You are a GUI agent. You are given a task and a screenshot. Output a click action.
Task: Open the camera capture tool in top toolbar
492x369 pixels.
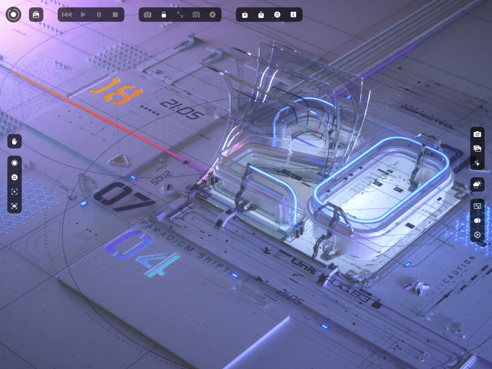pyautogui.click(x=148, y=14)
